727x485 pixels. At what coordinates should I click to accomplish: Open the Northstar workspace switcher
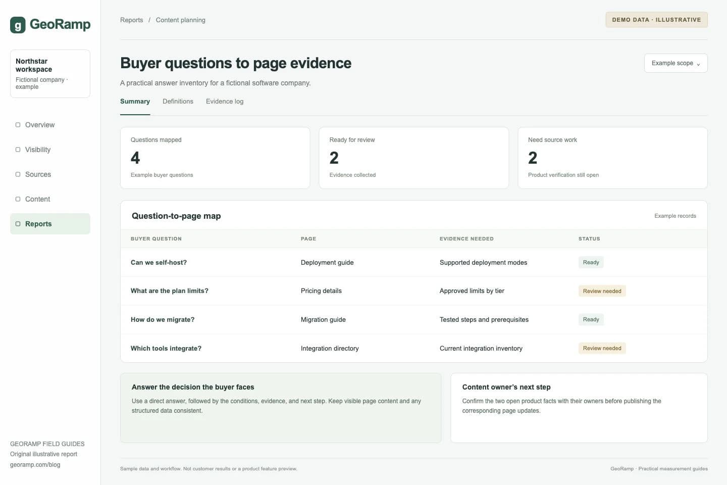pyautogui.click(x=50, y=74)
